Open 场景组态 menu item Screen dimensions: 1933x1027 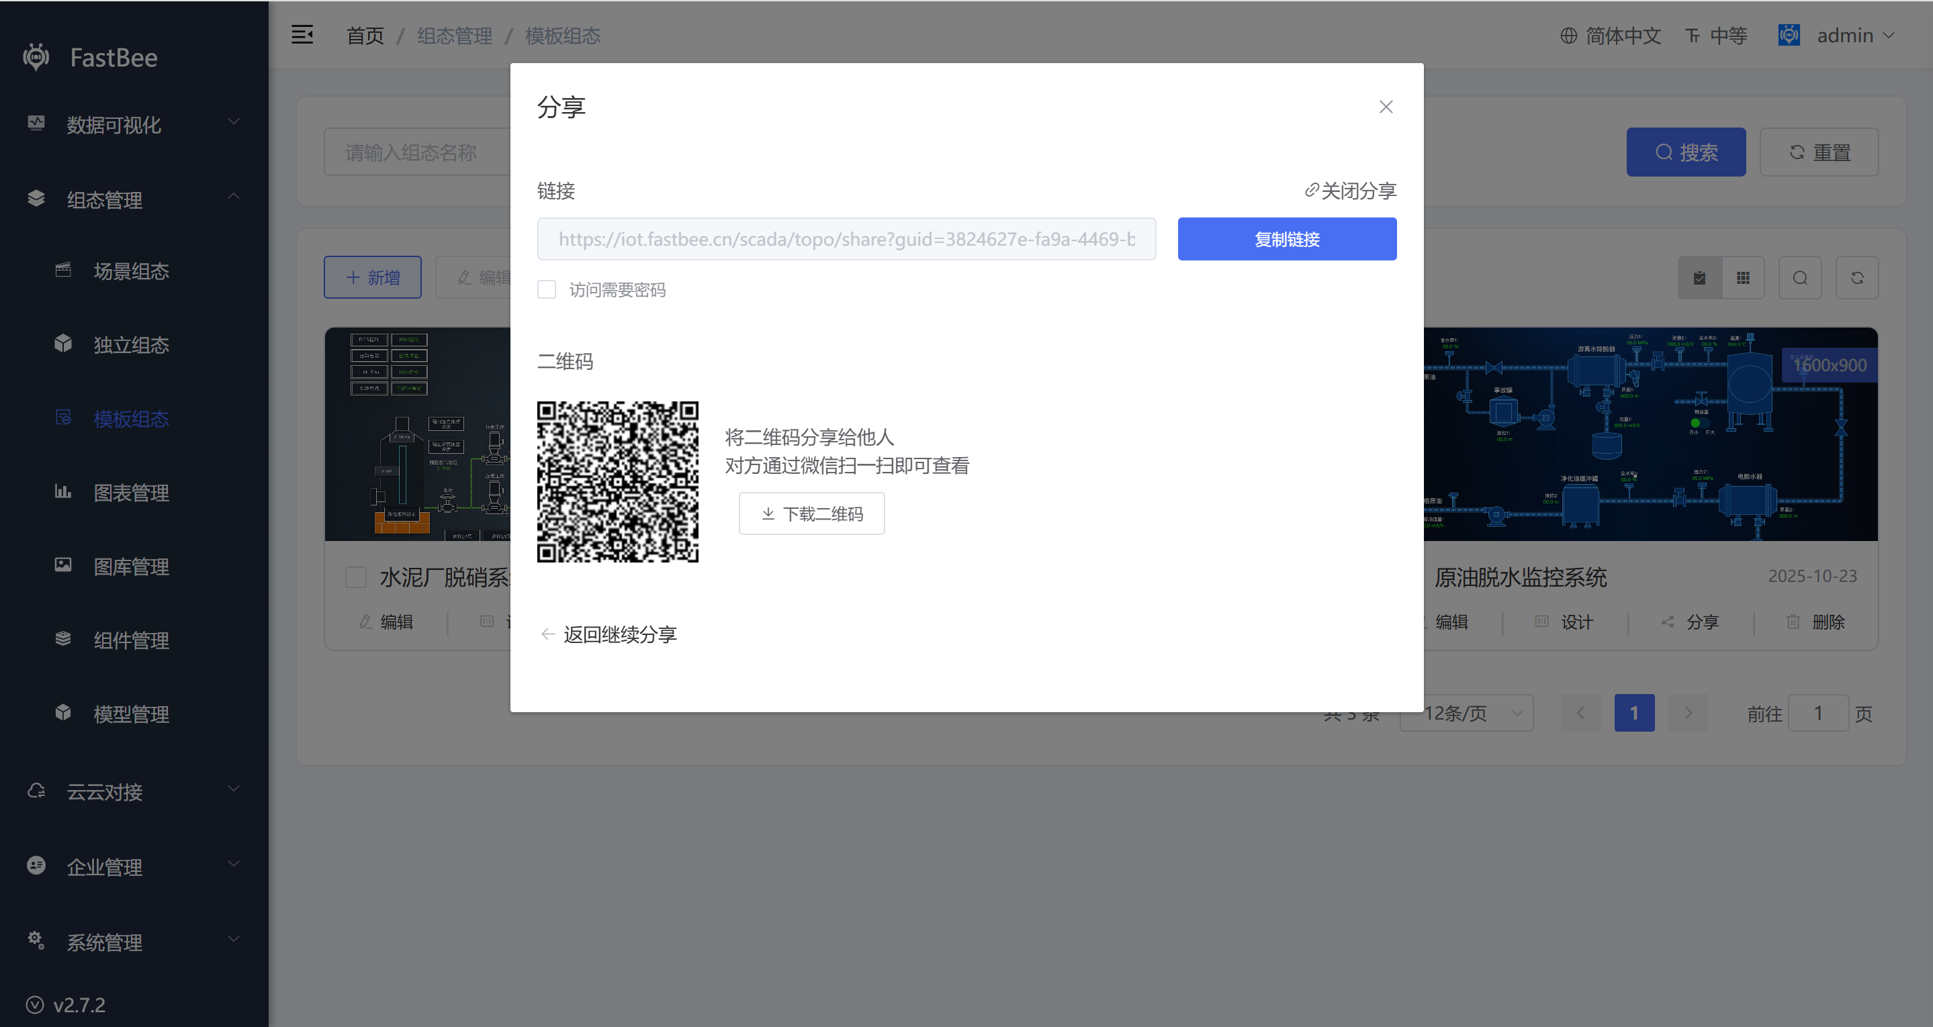pyautogui.click(x=130, y=271)
